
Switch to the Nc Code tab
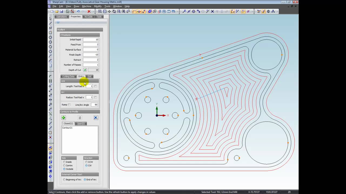(88, 17)
